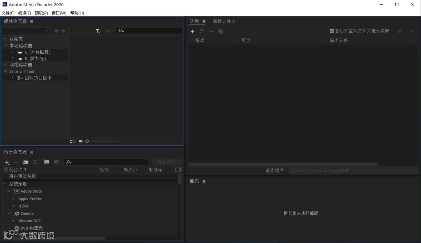The height and width of the screenshot is (243, 421).
Task: Click the 帧大小 column header
Action: (130, 169)
